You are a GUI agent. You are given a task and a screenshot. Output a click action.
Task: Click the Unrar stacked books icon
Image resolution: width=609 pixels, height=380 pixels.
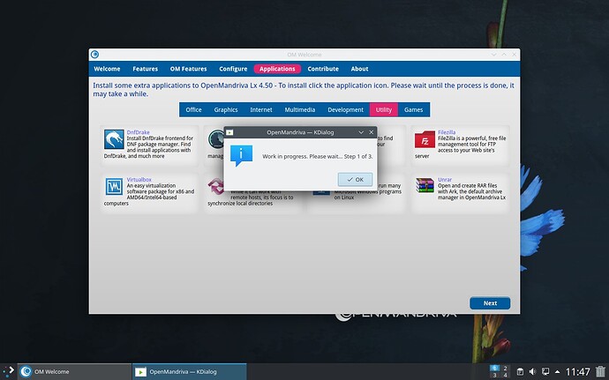point(425,185)
